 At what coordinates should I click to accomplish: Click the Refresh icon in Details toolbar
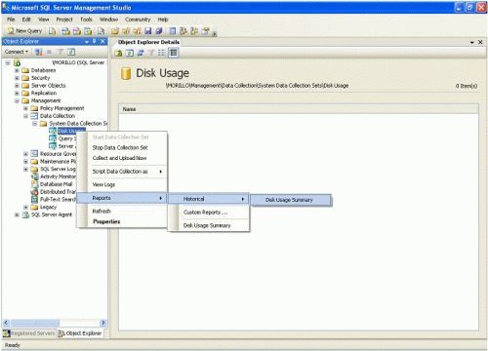(130, 53)
